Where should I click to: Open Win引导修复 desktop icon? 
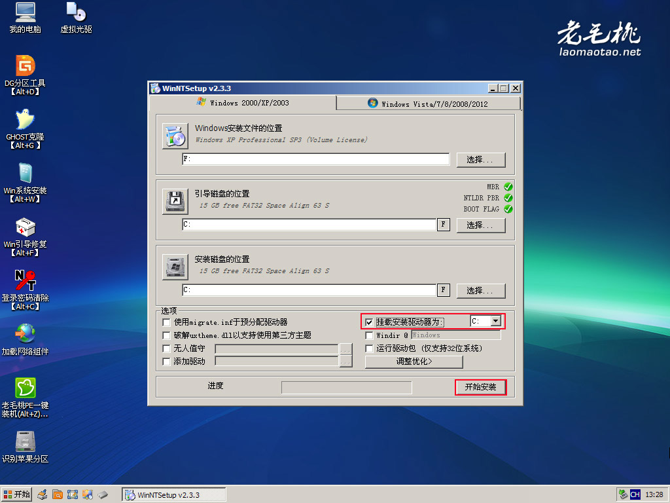(26, 236)
